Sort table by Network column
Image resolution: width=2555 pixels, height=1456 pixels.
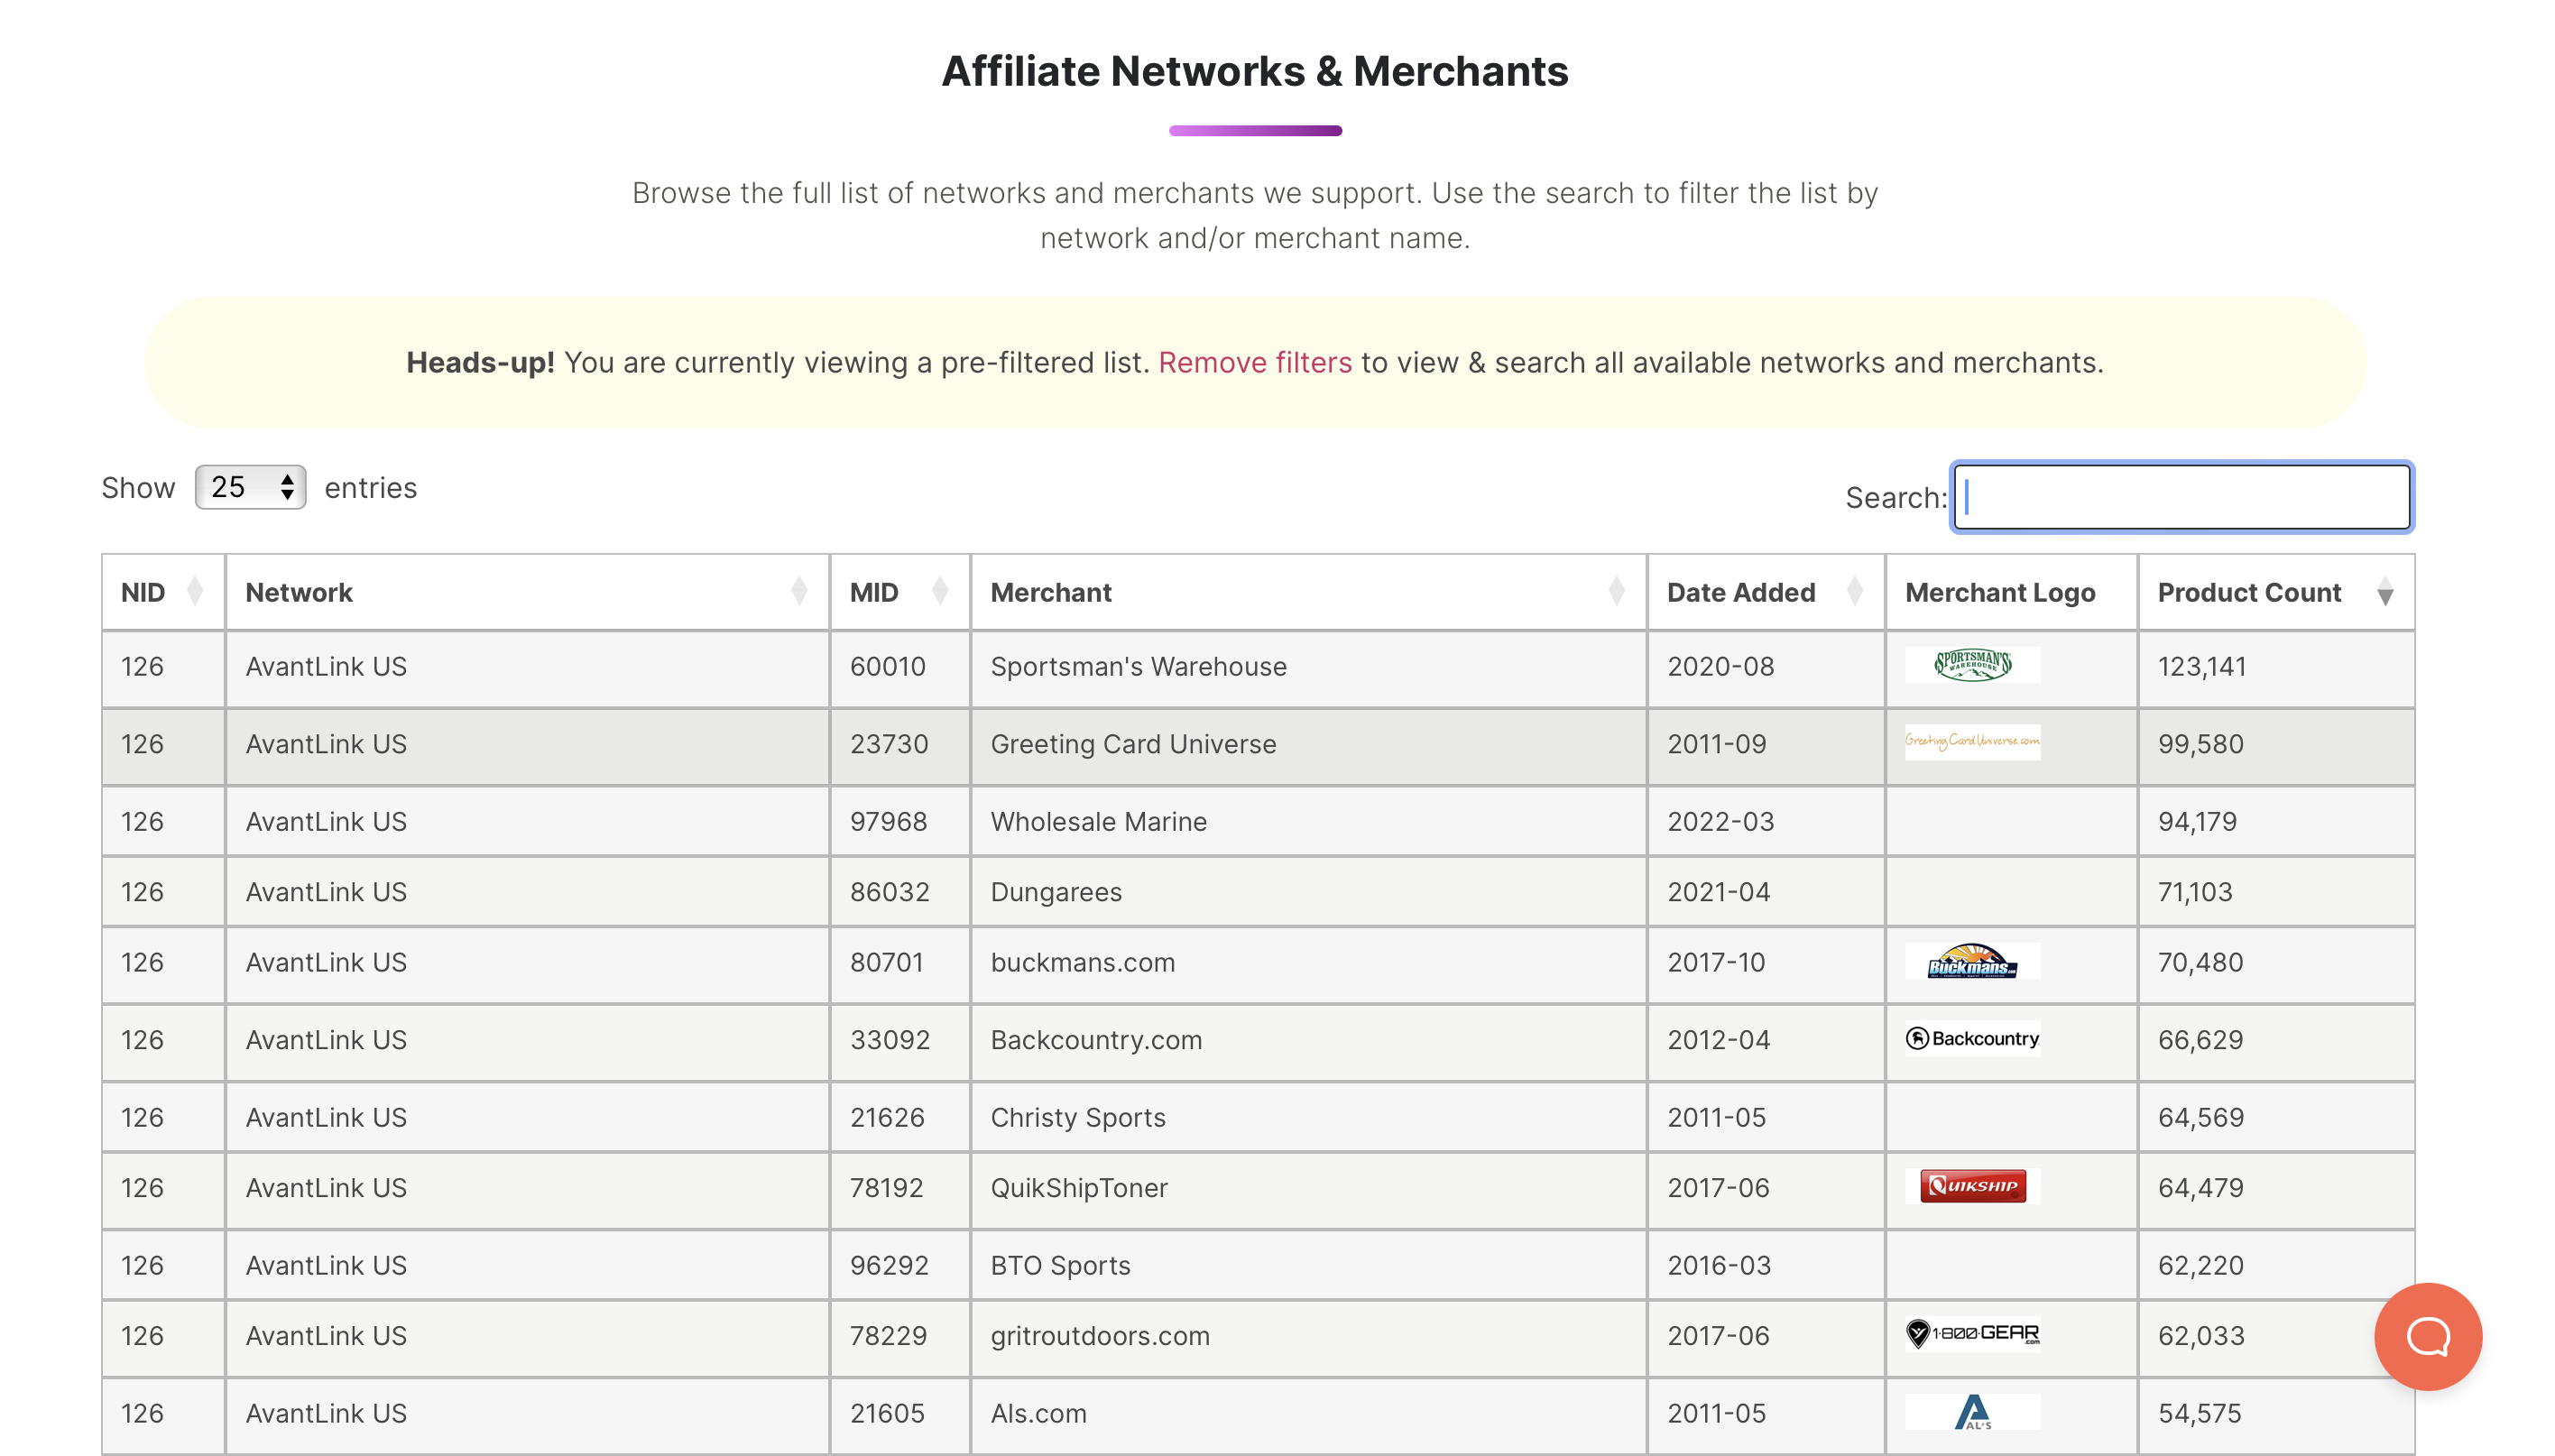coord(527,592)
